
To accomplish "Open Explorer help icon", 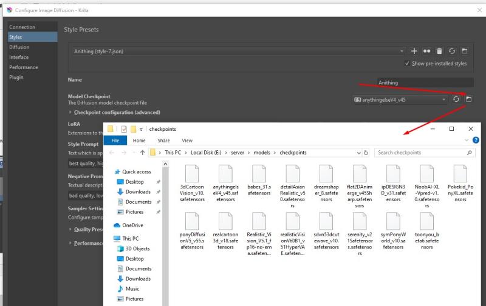I will pyautogui.click(x=476, y=140).
